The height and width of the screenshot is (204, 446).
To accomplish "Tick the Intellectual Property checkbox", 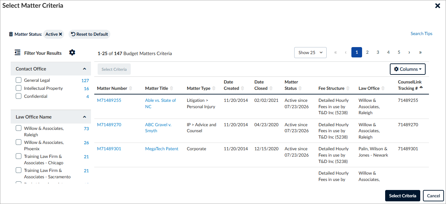I will (19, 88).
